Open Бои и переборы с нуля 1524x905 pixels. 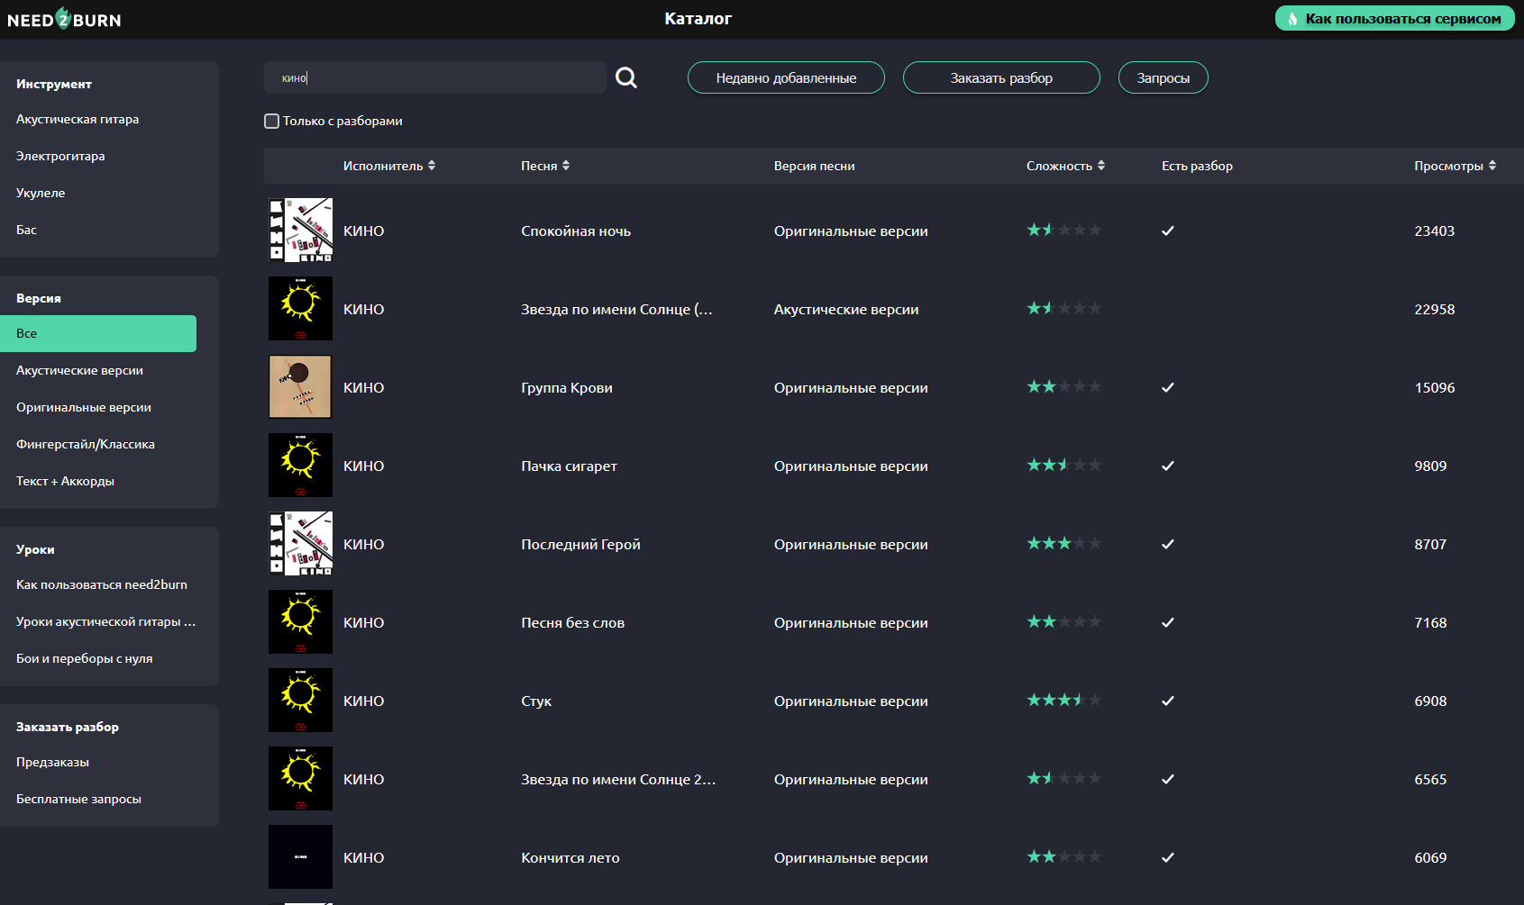(x=85, y=658)
